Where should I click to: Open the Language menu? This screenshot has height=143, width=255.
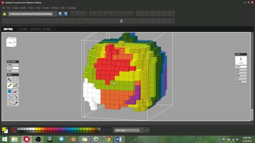point(71,8)
